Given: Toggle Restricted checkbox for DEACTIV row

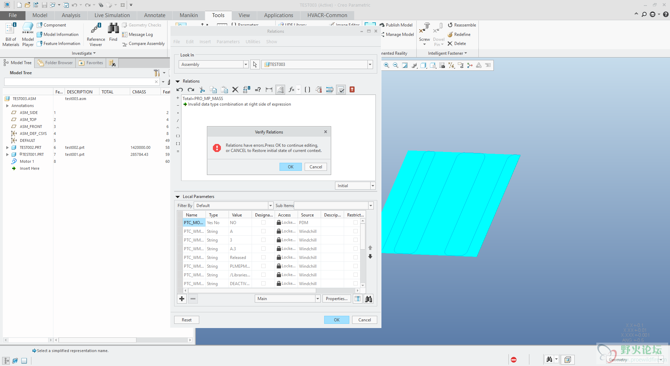Looking at the screenshot, I should (356, 283).
